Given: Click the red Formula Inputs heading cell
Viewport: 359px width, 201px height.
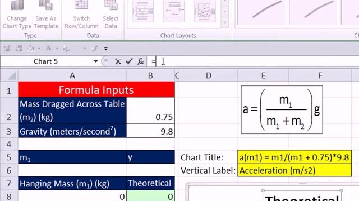Looking at the screenshot, I should click(x=96, y=89).
